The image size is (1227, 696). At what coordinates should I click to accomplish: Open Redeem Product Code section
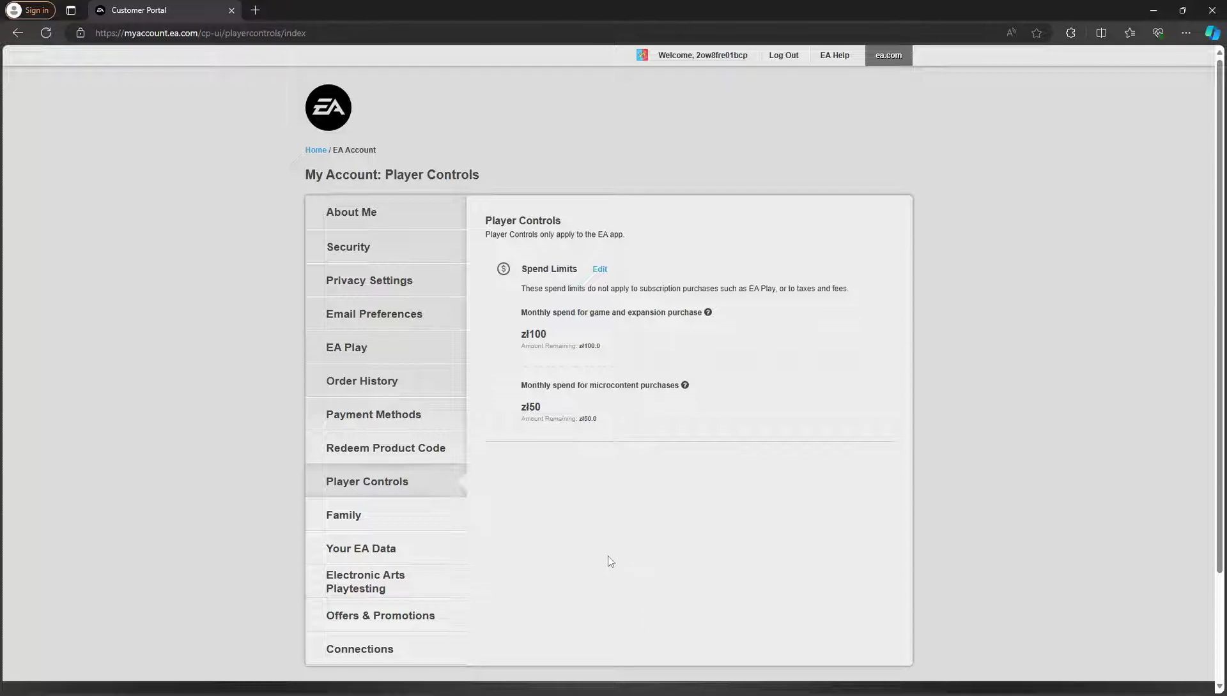tap(386, 448)
